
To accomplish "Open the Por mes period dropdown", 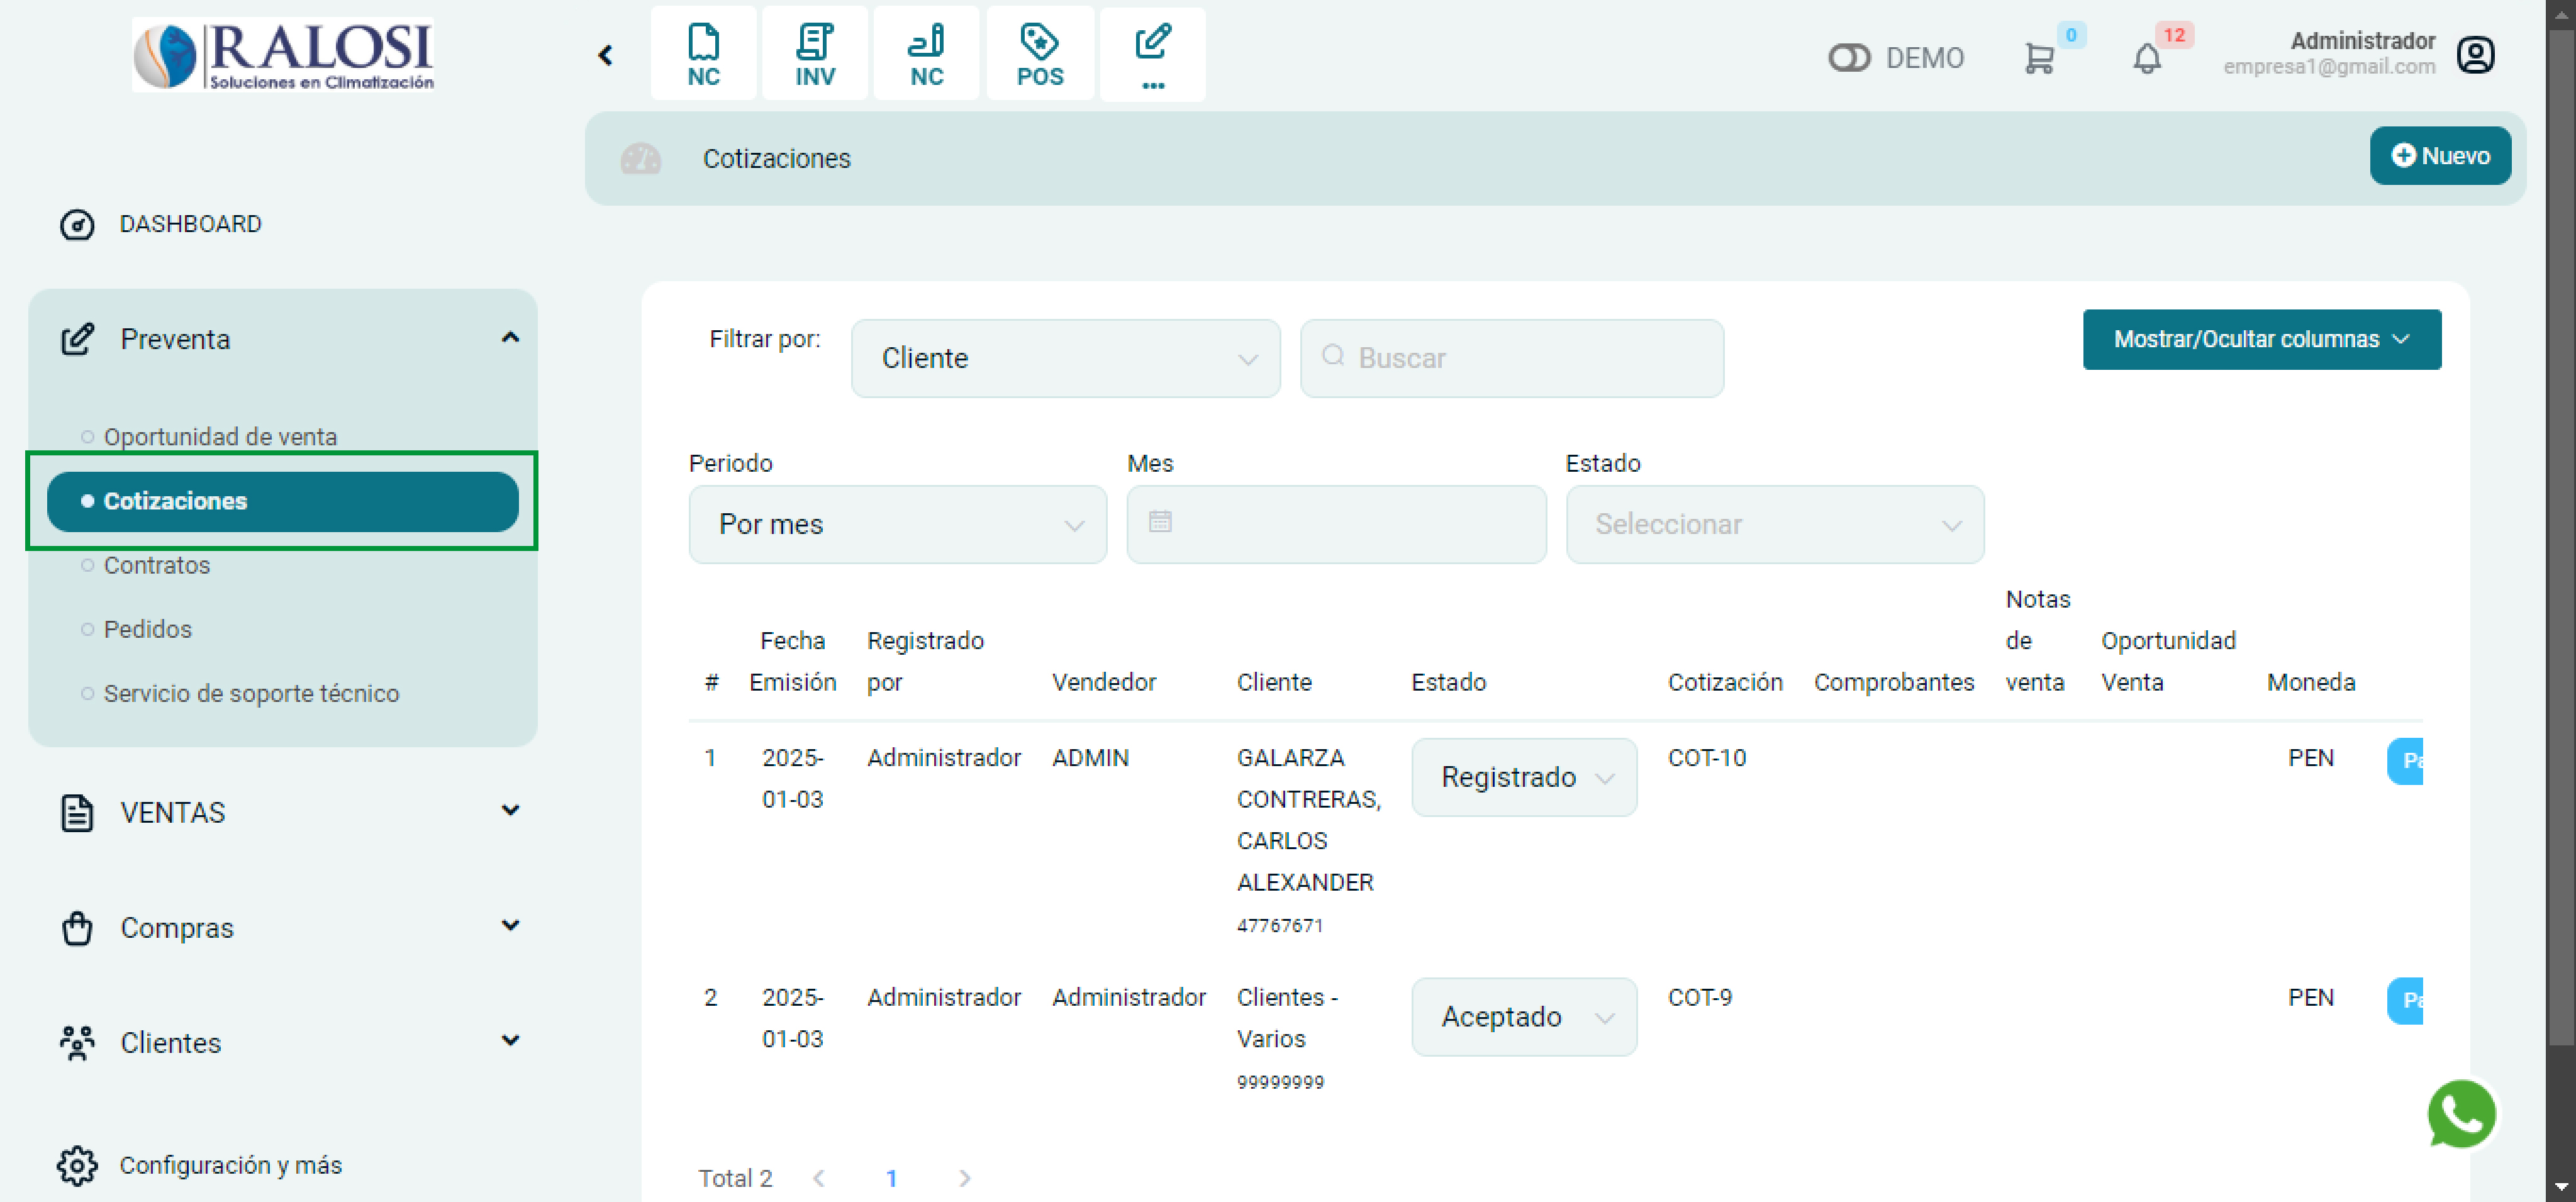I will click(x=897, y=525).
